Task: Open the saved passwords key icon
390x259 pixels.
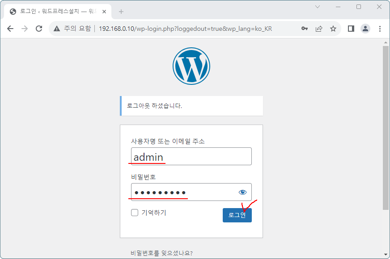Action: [x=305, y=29]
